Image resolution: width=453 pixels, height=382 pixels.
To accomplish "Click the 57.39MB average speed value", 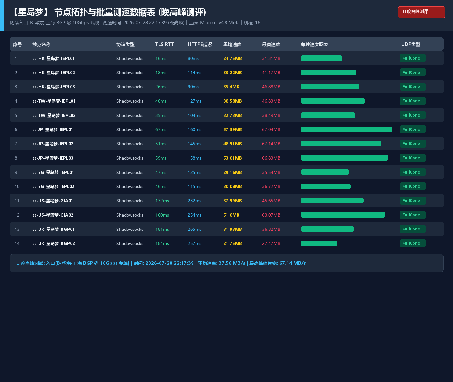I will (x=233, y=129).
